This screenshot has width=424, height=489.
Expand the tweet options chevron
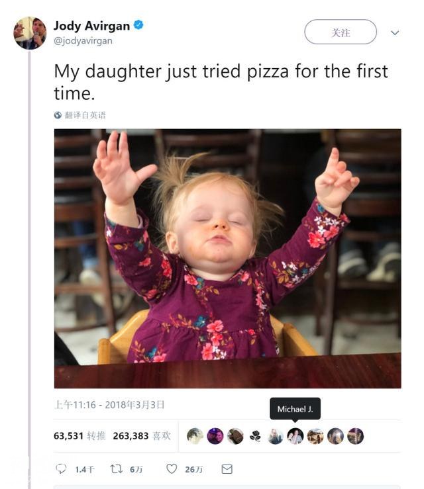395,32
